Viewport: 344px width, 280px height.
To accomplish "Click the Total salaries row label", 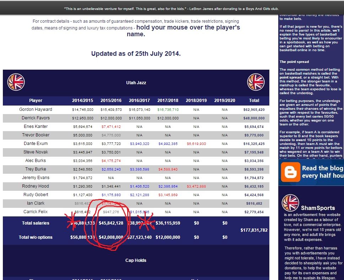I will [x=36, y=223].
